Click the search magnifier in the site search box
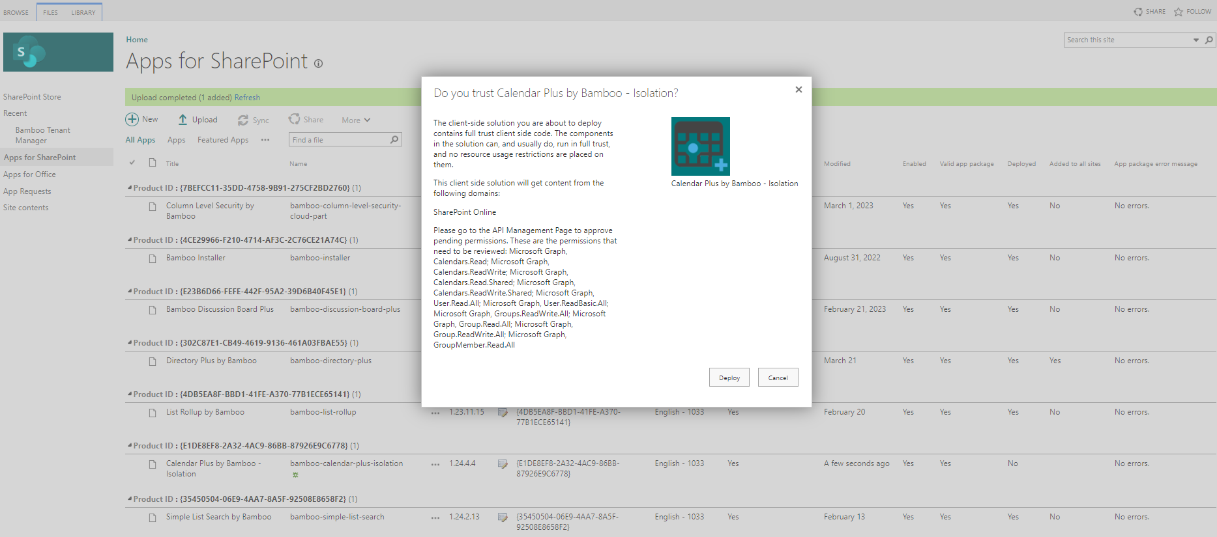The image size is (1217, 537). pyautogui.click(x=1209, y=40)
